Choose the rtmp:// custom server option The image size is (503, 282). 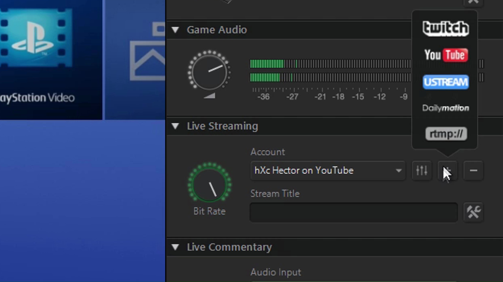tap(446, 134)
